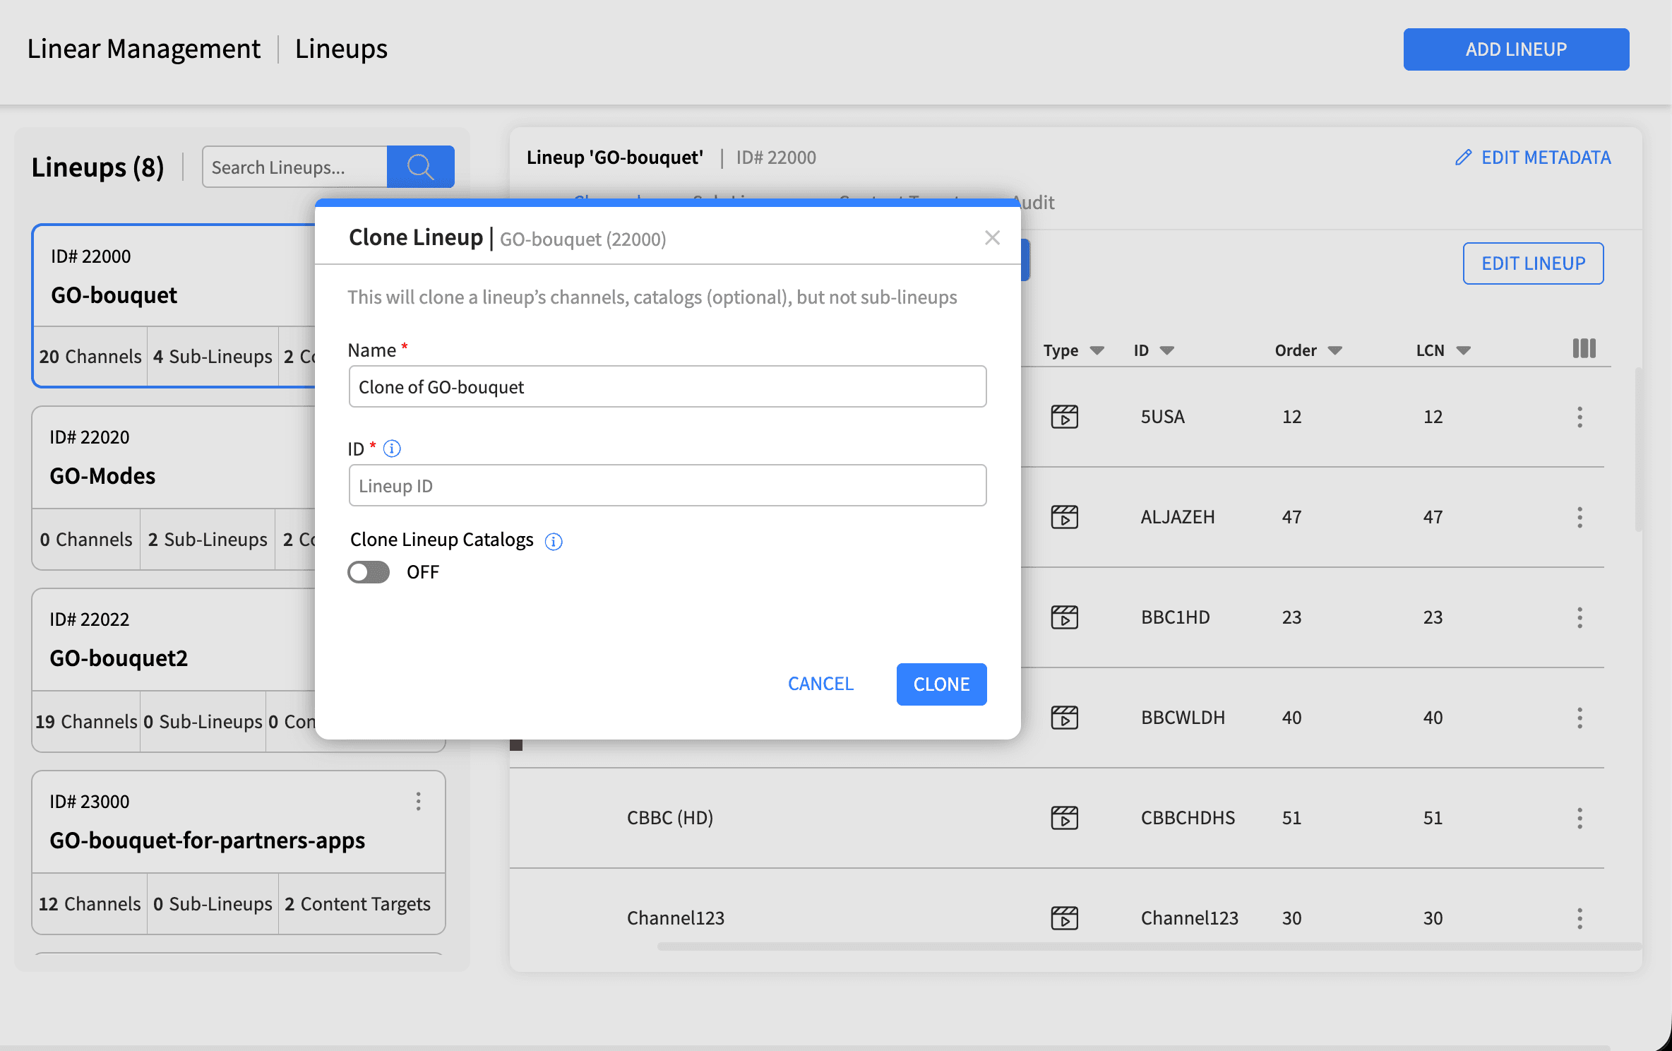The width and height of the screenshot is (1672, 1051).
Task: Click the BBC1HD ID cell
Action: (1176, 617)
